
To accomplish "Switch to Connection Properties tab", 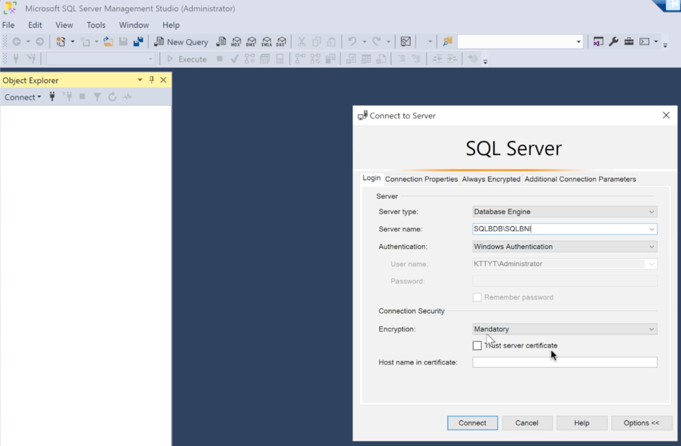I will pyautogui.click(x=421, y=179).
